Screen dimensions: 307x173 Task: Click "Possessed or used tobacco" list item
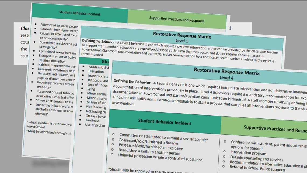55,94
